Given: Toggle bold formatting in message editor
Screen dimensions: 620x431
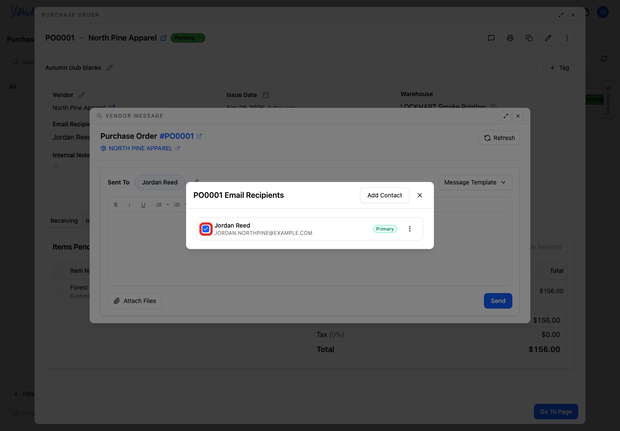Looking at the screenshot, I should tap(116, 205).
